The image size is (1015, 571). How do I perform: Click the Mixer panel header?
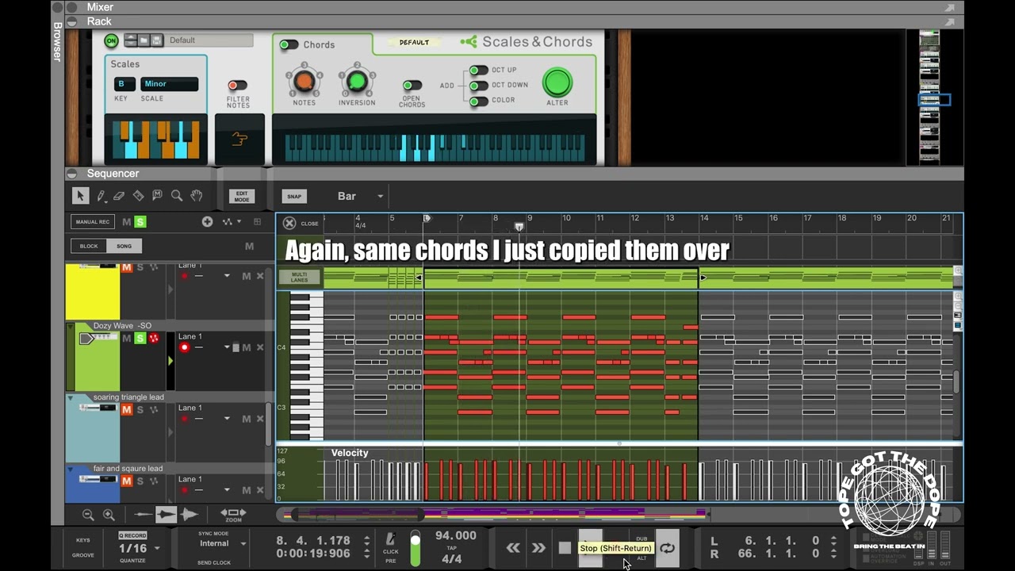point(100,7)
